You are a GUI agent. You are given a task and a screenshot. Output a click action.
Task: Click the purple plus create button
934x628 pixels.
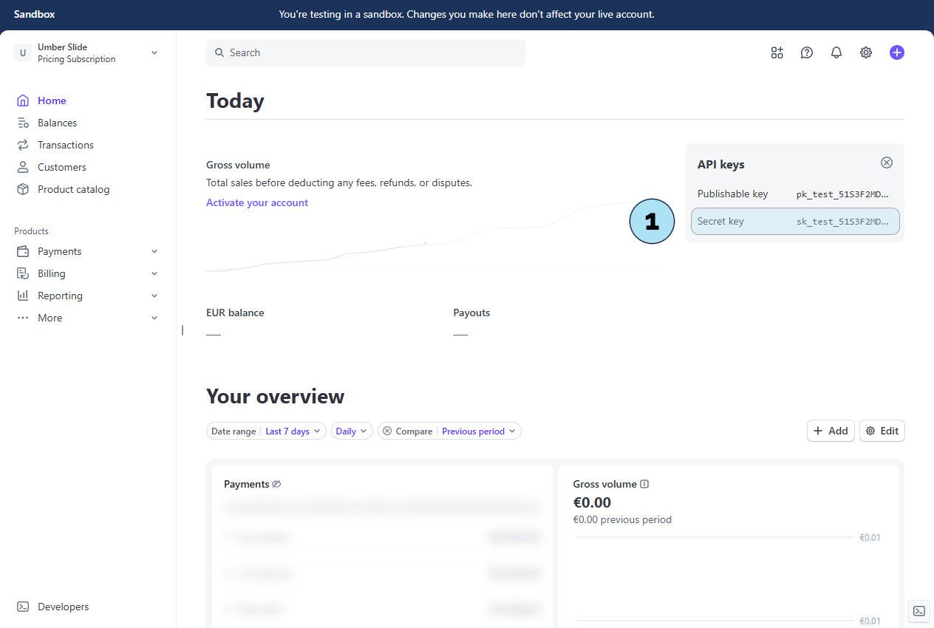tap(897, 52)
